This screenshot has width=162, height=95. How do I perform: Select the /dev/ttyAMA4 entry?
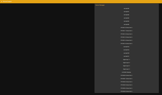126,50
